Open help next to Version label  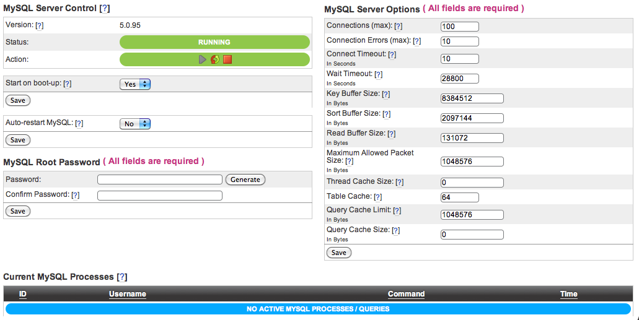[39, 25]
